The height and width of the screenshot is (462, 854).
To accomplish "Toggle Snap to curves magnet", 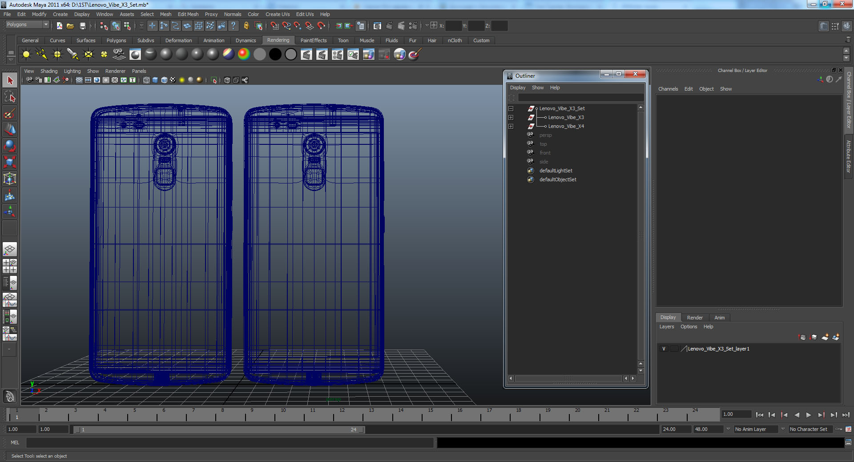I will click(x=286, y=26).
